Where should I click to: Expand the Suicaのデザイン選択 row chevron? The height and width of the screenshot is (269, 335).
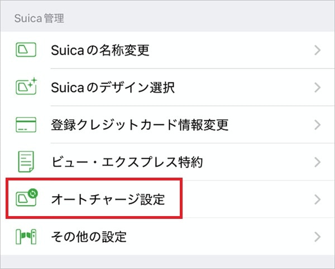[x=318, y=87]
